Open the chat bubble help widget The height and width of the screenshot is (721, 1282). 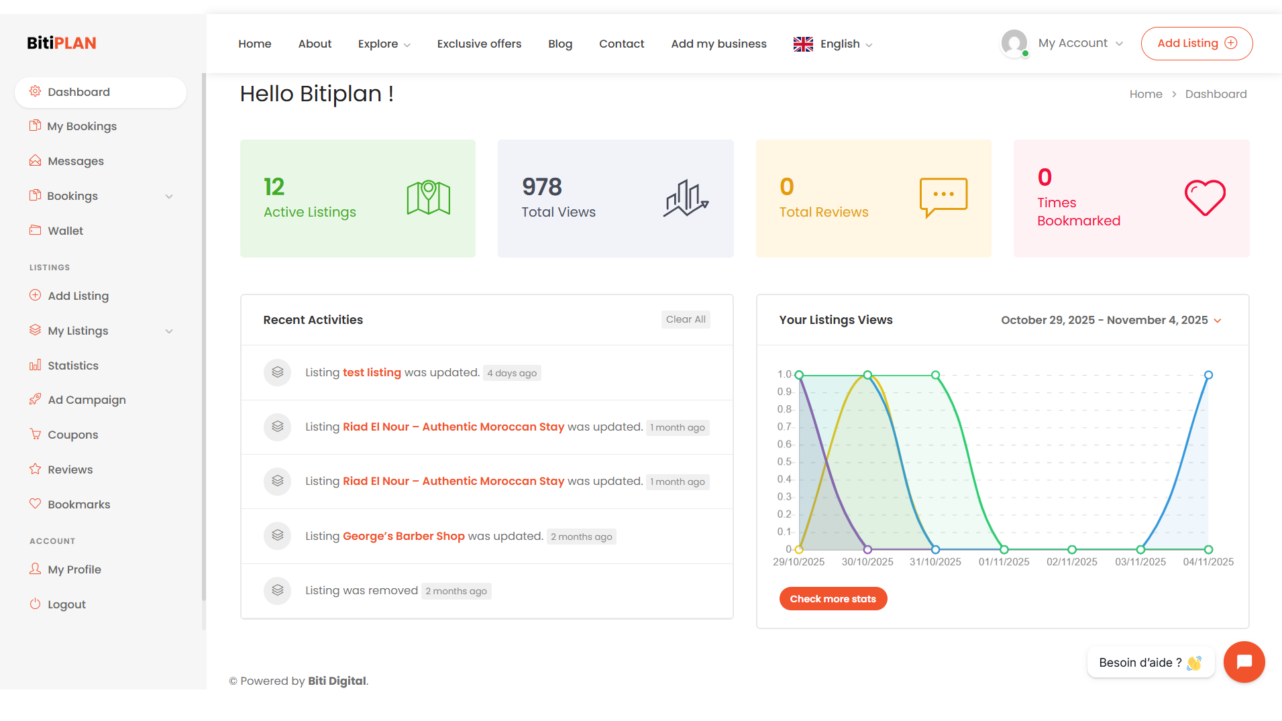tap(1244, 662)
